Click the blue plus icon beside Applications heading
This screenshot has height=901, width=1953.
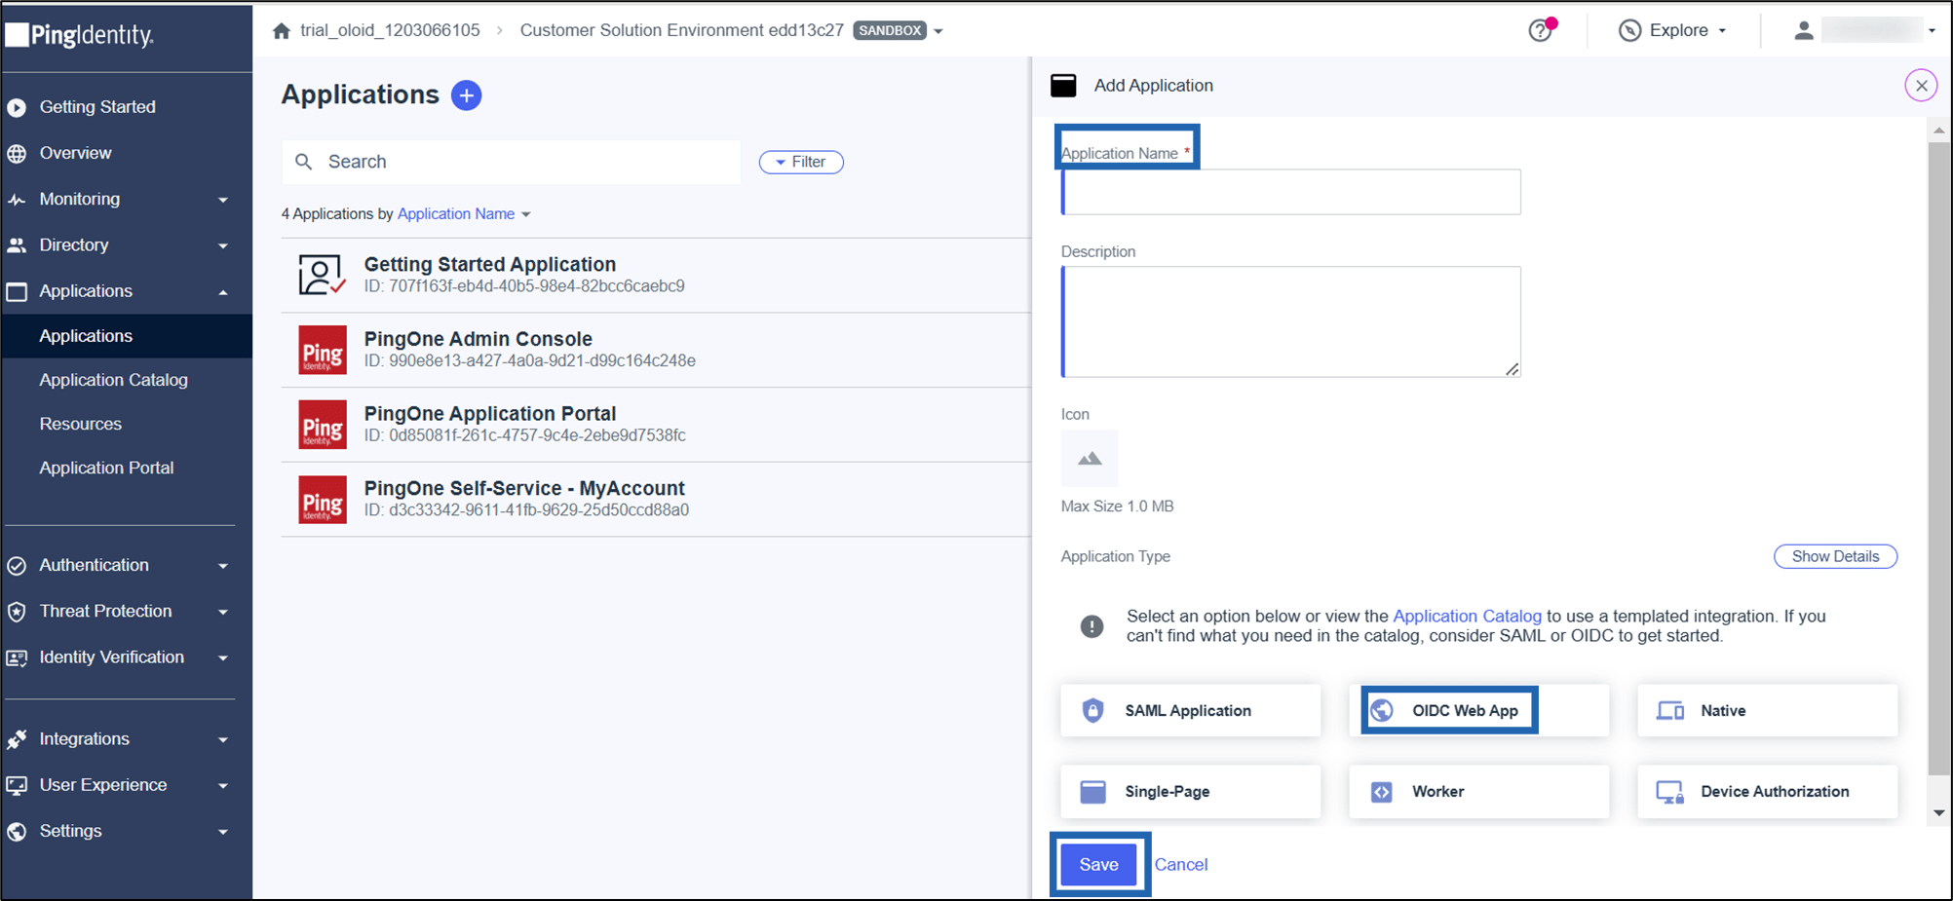click(466, 95)
